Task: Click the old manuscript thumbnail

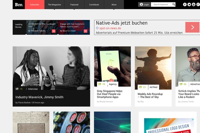Action: point(31,122)
